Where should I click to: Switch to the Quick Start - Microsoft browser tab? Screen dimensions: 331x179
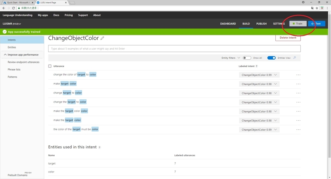click(x=18, y=3)
